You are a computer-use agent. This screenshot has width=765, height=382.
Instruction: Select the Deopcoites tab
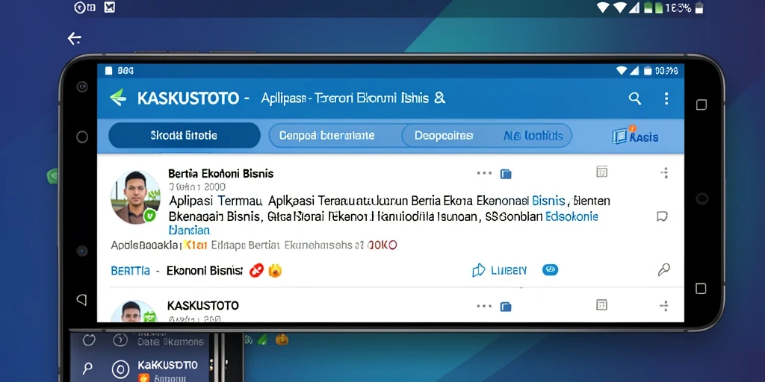444,136
